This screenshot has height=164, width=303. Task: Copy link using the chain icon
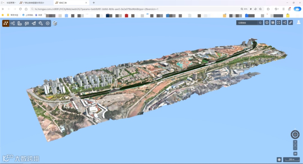coord(290,23)
